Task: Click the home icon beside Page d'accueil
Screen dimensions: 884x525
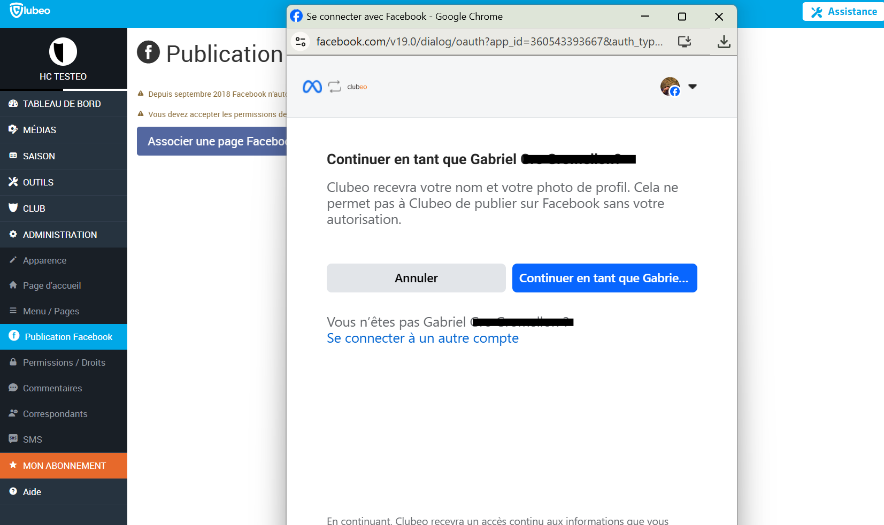Action: 13,285
